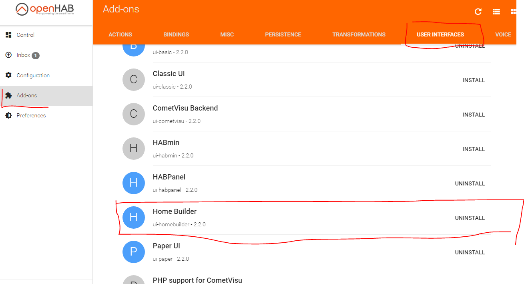524x284 pixels.
Task: Open Configuration in the sidebar
Action: pos(46,75)
